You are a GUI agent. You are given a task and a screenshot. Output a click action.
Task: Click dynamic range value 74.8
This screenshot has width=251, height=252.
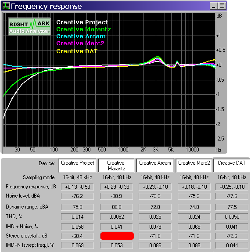[x=194, y=207]
